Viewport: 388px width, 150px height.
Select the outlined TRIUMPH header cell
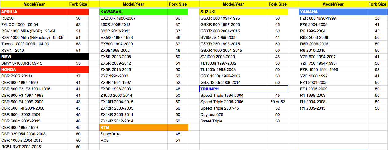point(233,89)
